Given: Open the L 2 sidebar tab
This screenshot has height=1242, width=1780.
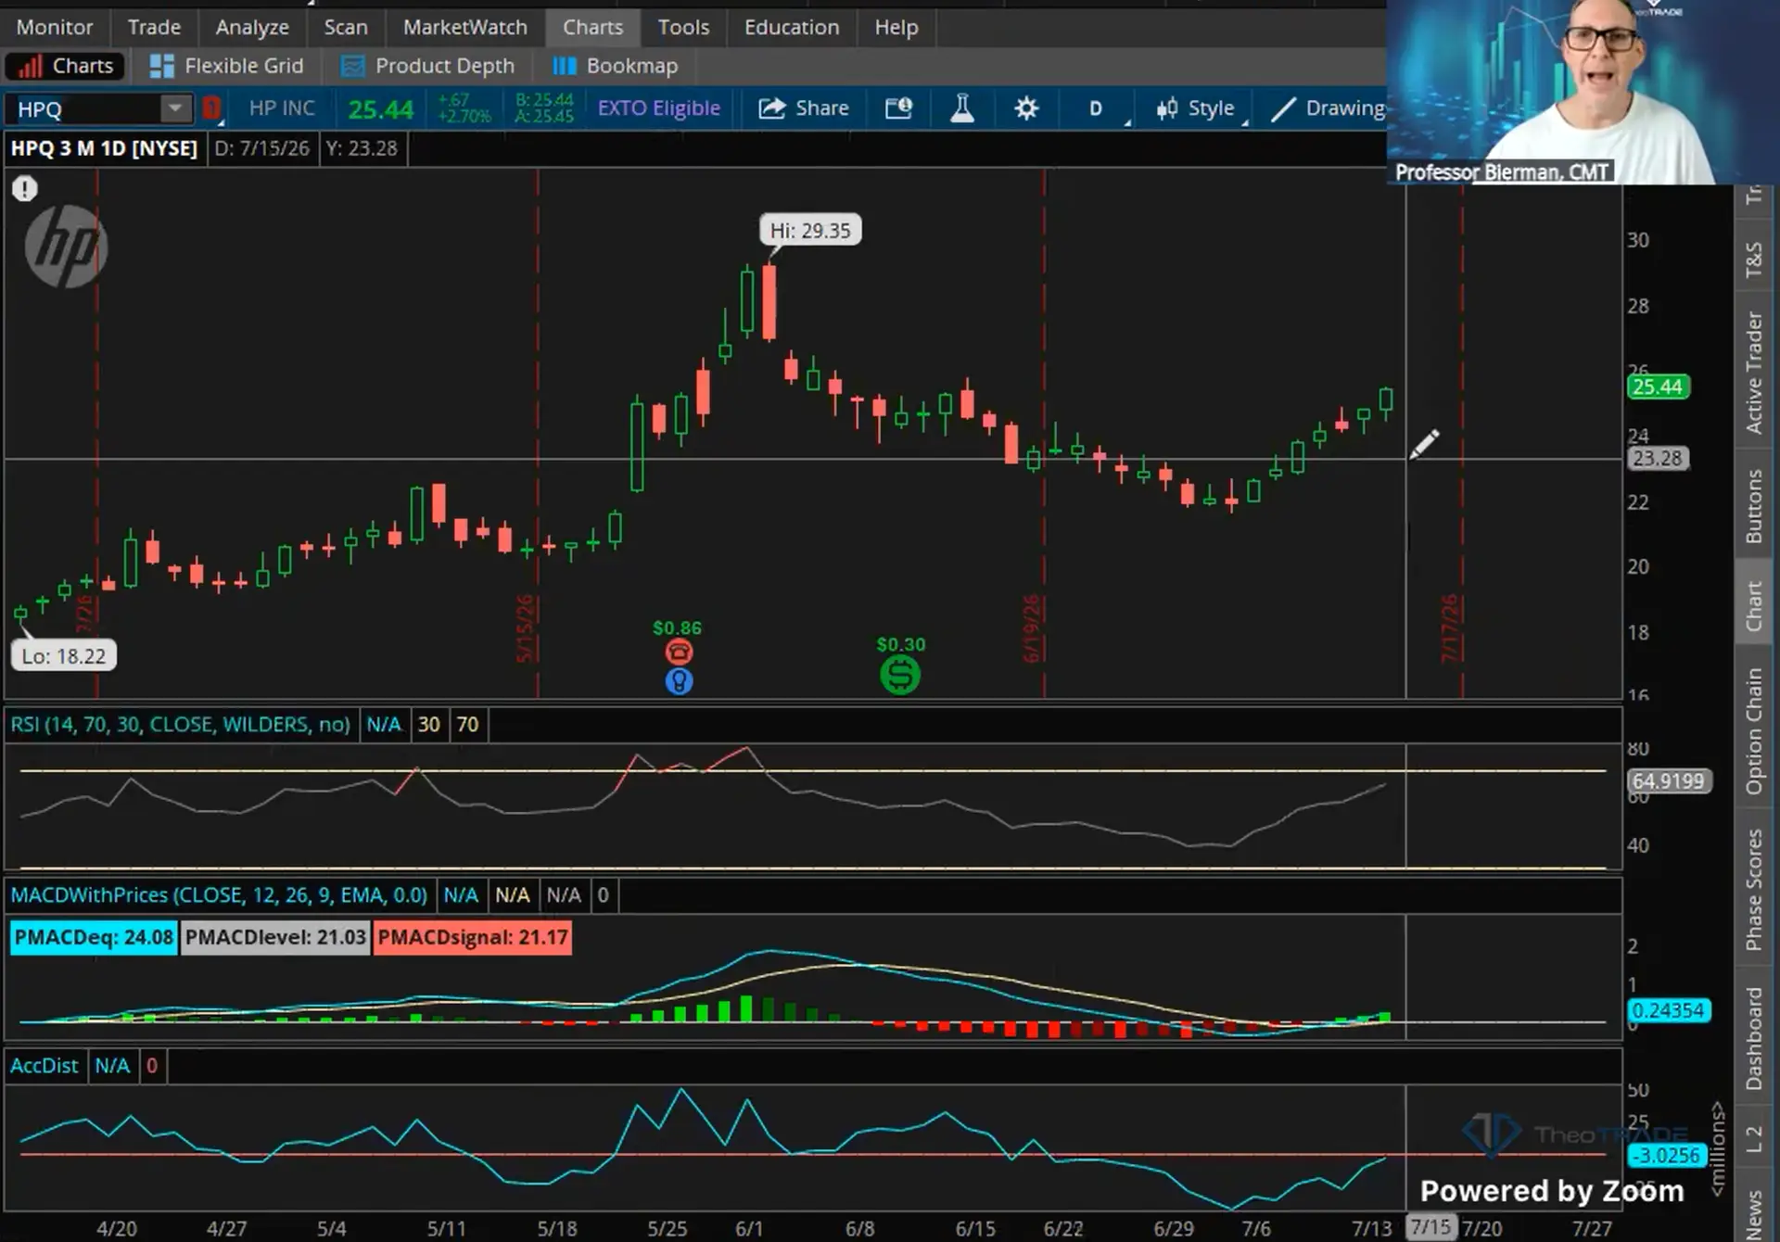Looking at the screenshot, I should [x=1754, y=1139].
